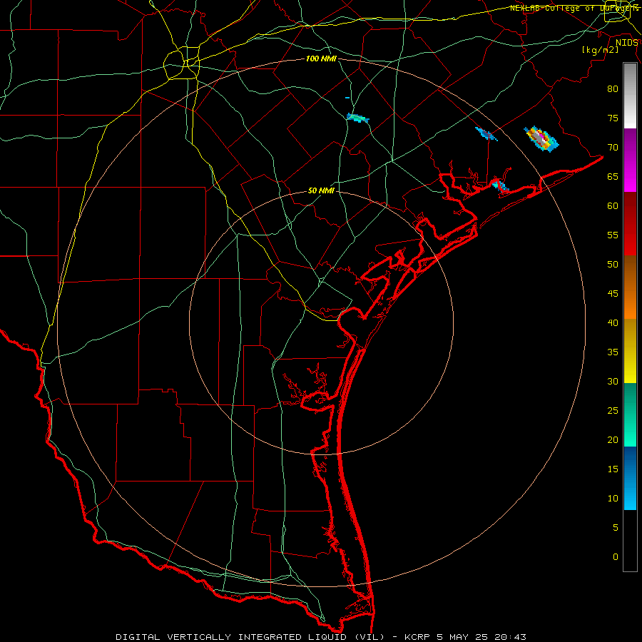
Task: Click the magenta-purple segment of the color bar
Action: [630, 160]
